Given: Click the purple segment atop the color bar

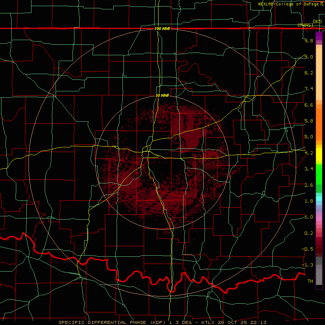Looking at the screenshot, I should tap(319, 36).
